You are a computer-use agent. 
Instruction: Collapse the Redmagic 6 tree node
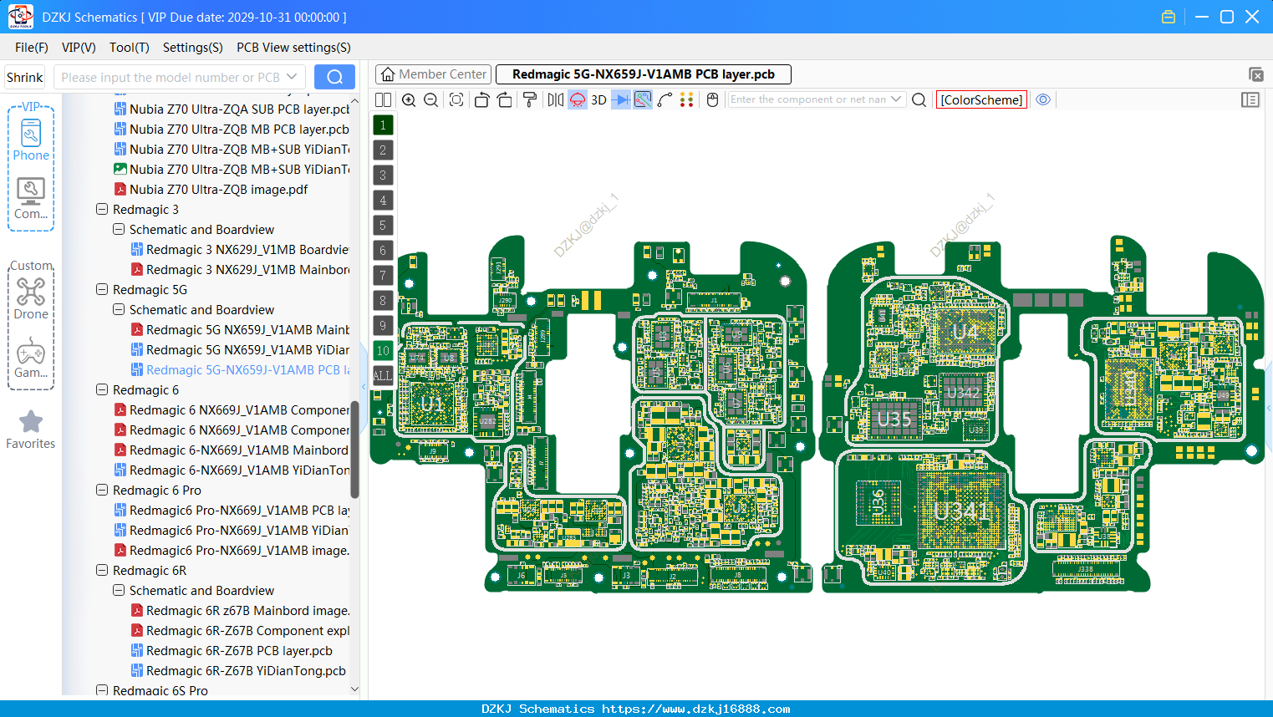pyautogui.click(x=102, y=389)
